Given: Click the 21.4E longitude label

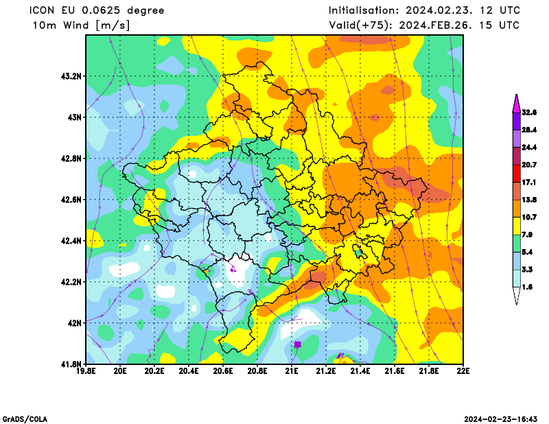Looking at the screenshot, I should pos(360,371).
